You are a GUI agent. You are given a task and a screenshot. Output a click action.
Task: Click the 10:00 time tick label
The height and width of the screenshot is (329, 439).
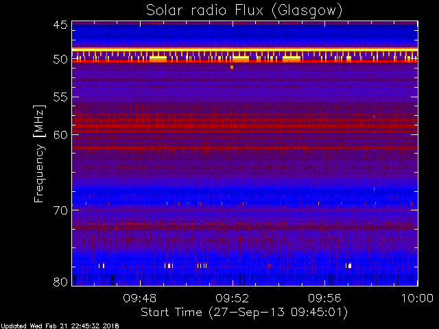[418, 298]
